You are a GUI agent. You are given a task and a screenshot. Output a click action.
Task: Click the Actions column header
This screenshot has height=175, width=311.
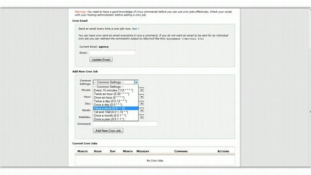pyautogui.click(x=223, y=151)
